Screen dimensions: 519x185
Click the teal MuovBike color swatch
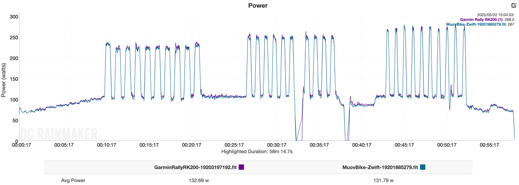tap(423, 167)
